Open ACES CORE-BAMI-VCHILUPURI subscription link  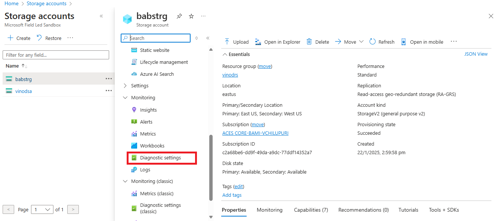[255, 133]
